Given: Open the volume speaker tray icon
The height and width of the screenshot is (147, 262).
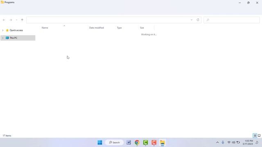Looking at the screenshot, I should pos(234,143).
